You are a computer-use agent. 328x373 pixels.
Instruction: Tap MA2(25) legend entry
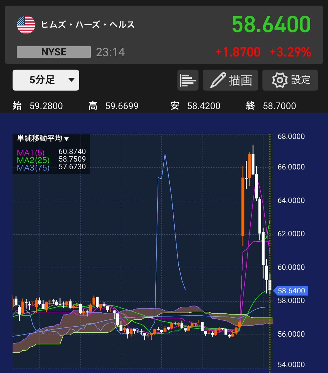tap(33, 160)
